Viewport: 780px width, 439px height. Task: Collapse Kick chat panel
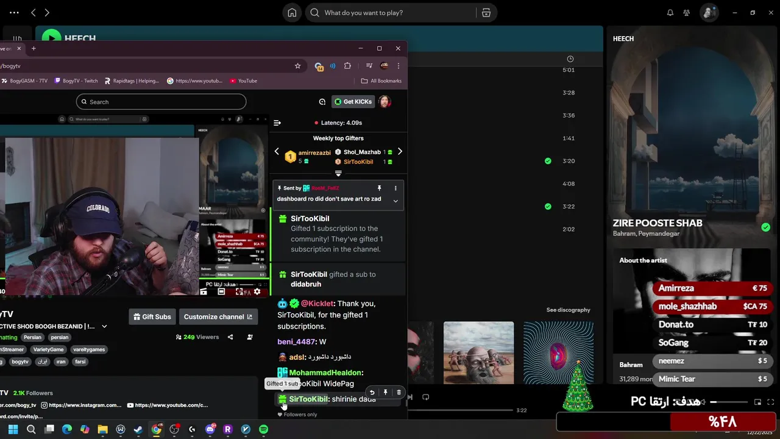[277, 123]
